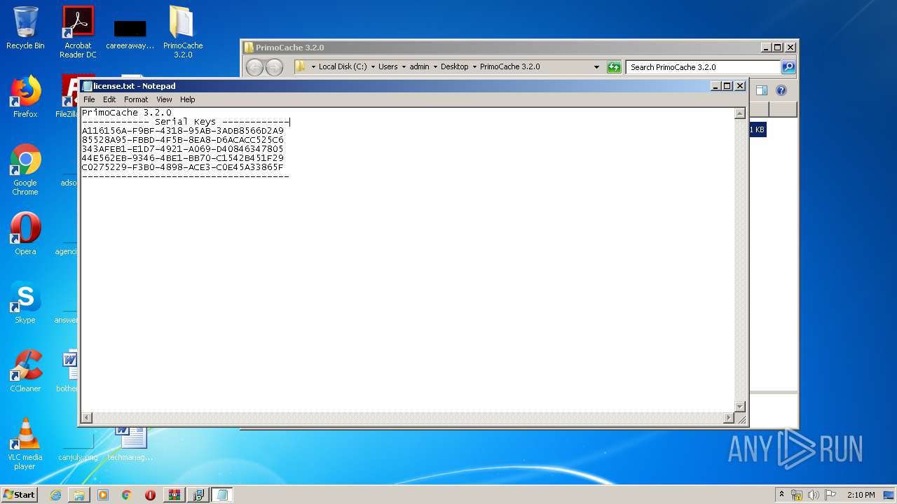This screenshot has width=897, height=504.
Task: Click Local Disk (C:) in address bar
Action: coord(343,67)
